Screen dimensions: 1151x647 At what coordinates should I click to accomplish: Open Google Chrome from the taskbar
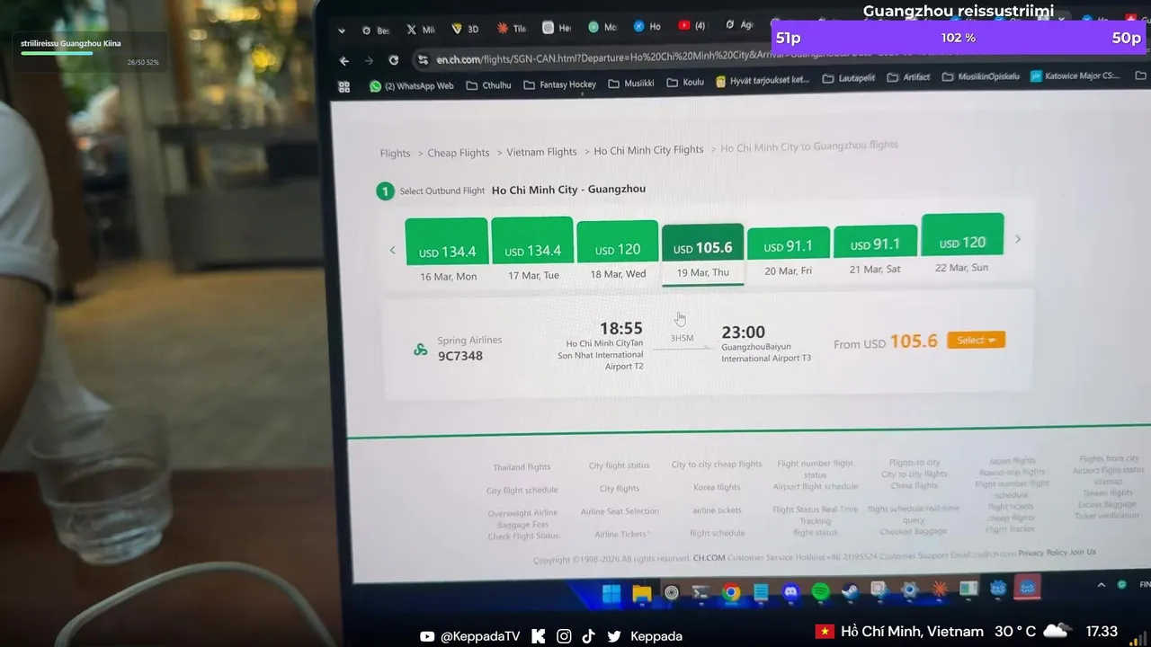[x=731, y=592]
